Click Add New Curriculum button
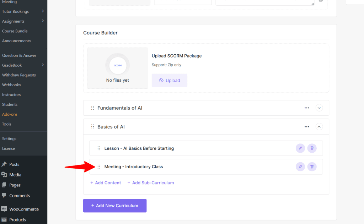Image resolution: width=364 pixels, height=224 pixels. [115, 206]
